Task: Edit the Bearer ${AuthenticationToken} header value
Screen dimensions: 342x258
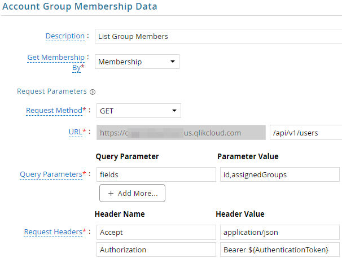Action: (x=279, y=250)
